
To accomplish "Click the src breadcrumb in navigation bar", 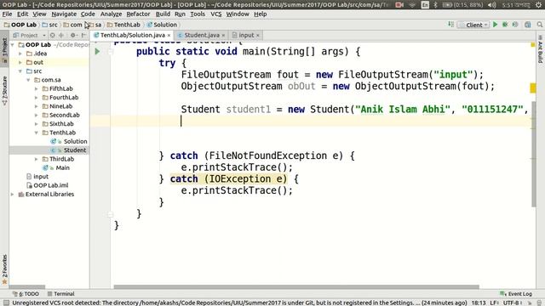I will tap(49, 25).
